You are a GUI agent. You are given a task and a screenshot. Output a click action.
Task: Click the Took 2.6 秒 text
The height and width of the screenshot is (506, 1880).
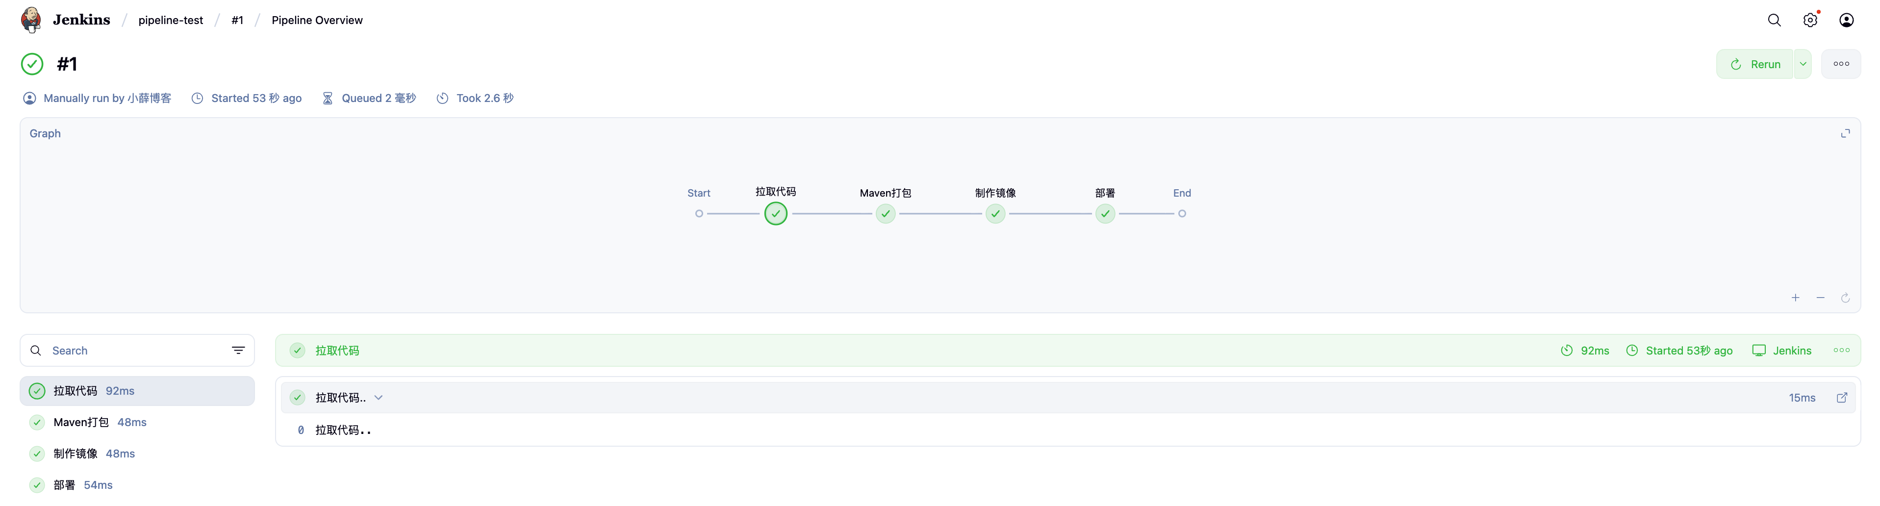click(484, 99)
